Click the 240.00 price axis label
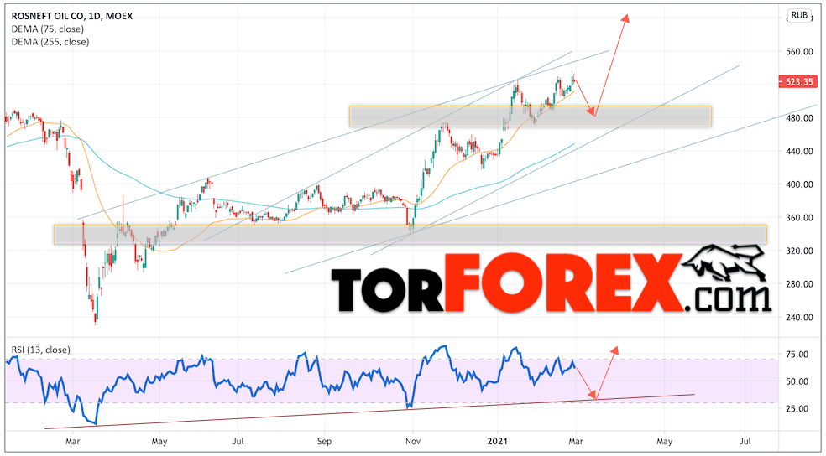 pos(797,317)
